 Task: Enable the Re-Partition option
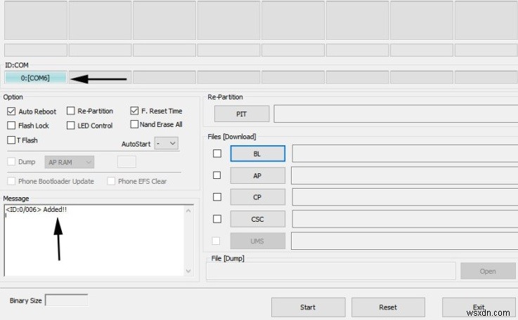tap(71, 111)
